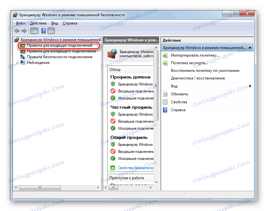Click center pane scroll down arrow
Viewport: 267px width, 211px height.
tap(156, 182)
